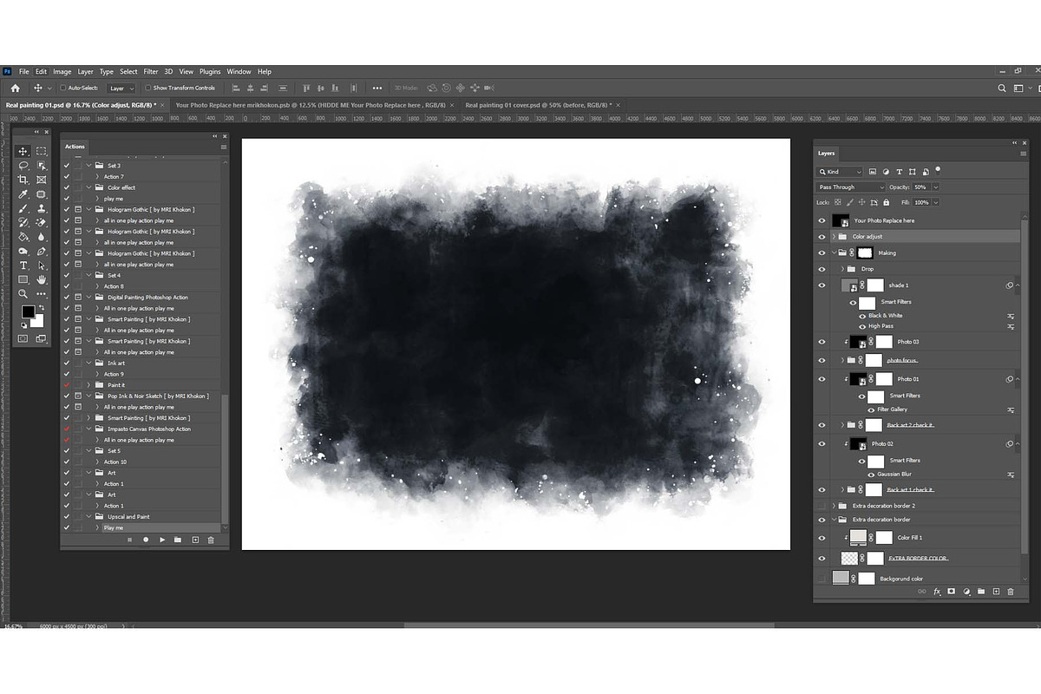Add layer style fx icon in Layers panel
Image resolution: width=1041 pixels, height=694 pixels.
937,592
